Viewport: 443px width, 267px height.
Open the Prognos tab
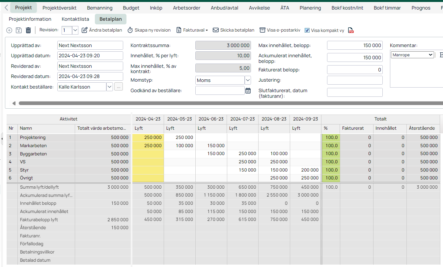tap(421, 8)
